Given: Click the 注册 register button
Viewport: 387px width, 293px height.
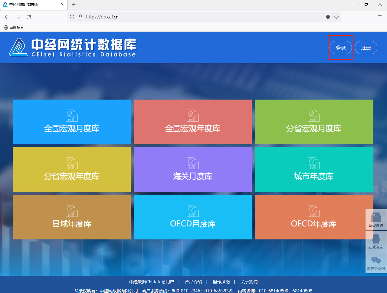Looking at the screenshot, I should click(366, 48).
